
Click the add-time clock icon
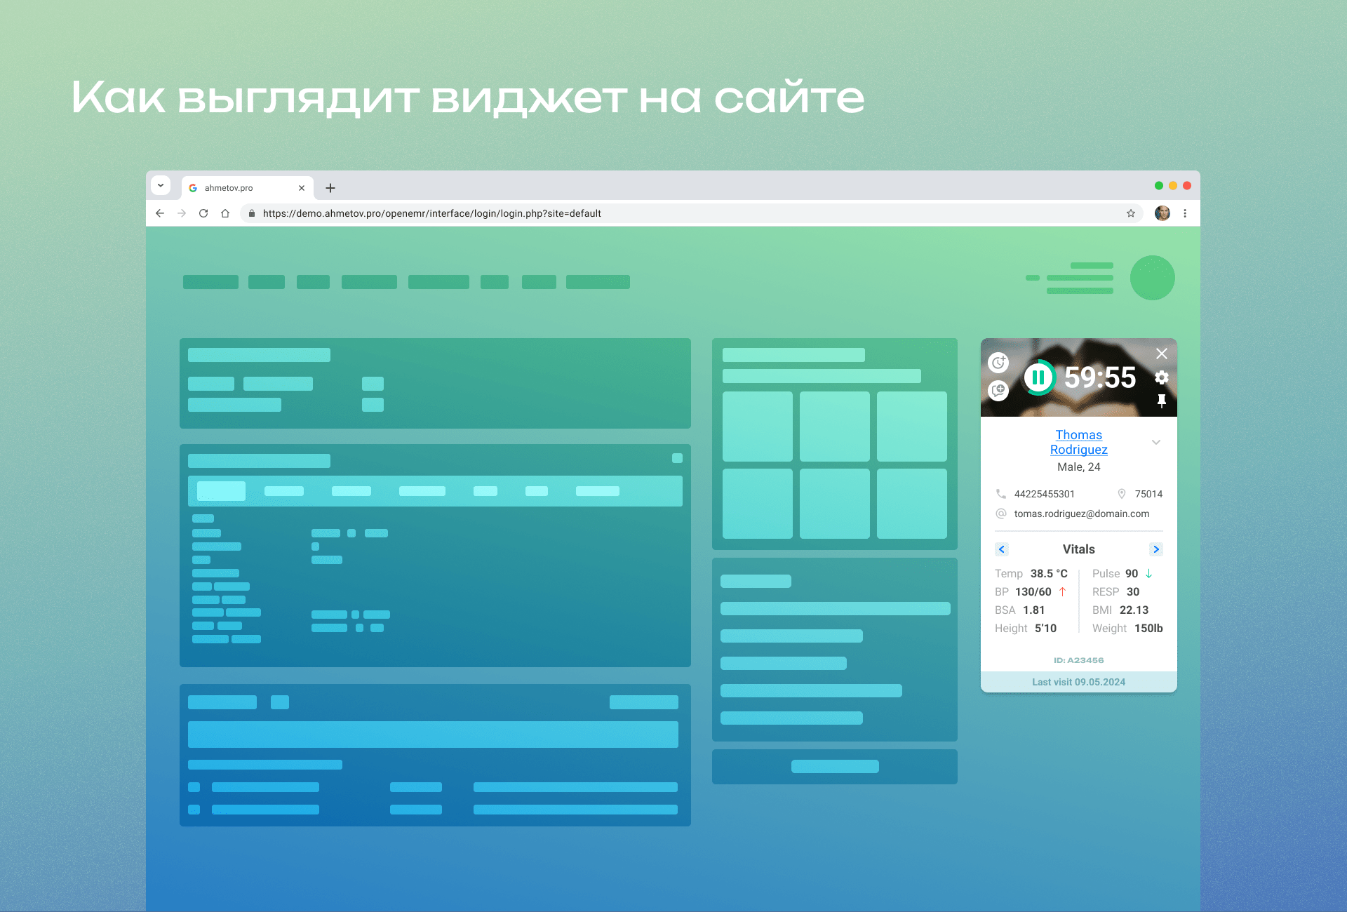click(998, 363)
